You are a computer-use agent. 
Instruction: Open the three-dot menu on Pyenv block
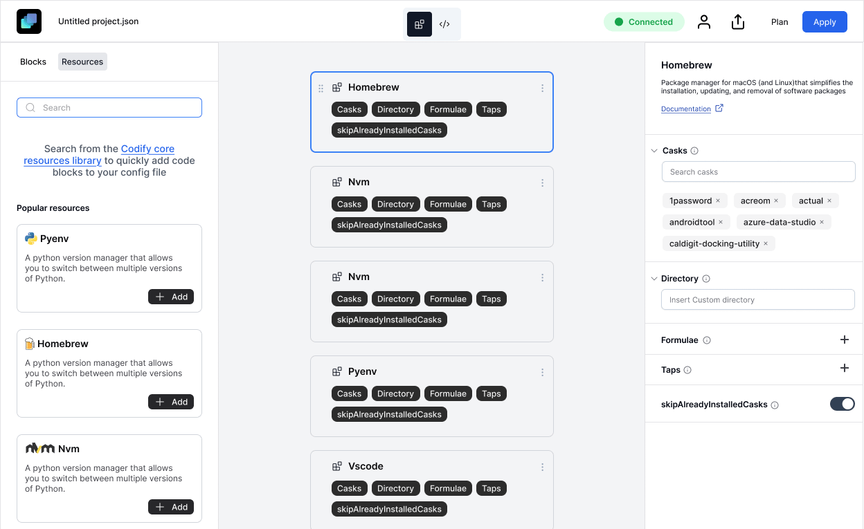(542, 372)
